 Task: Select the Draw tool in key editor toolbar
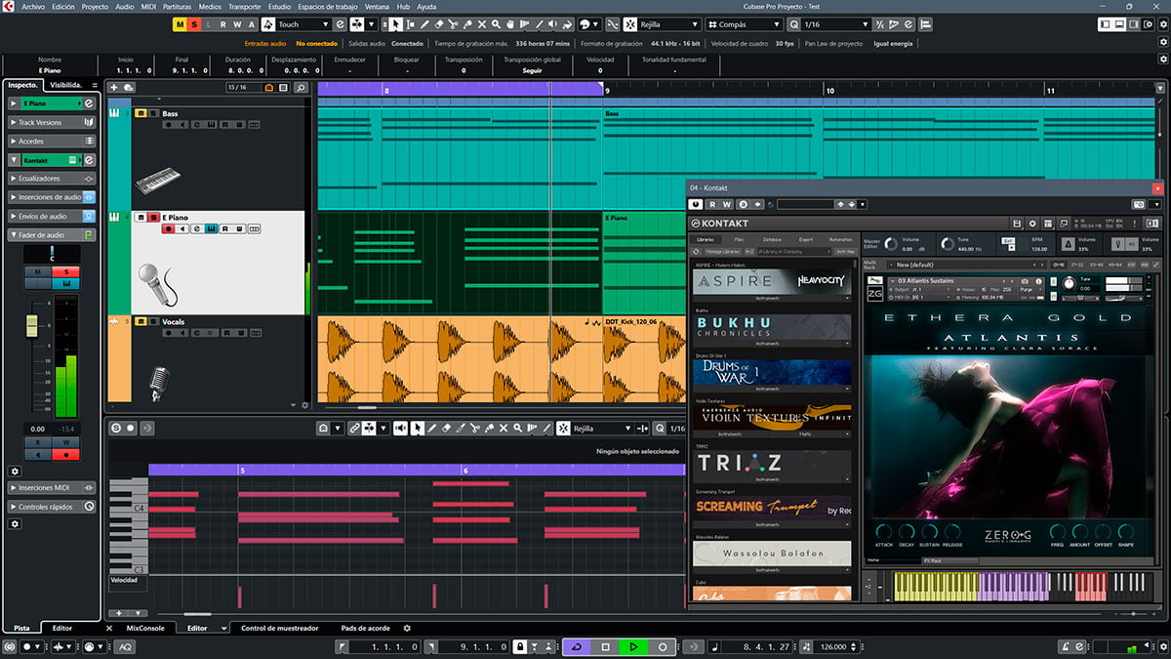431,428
